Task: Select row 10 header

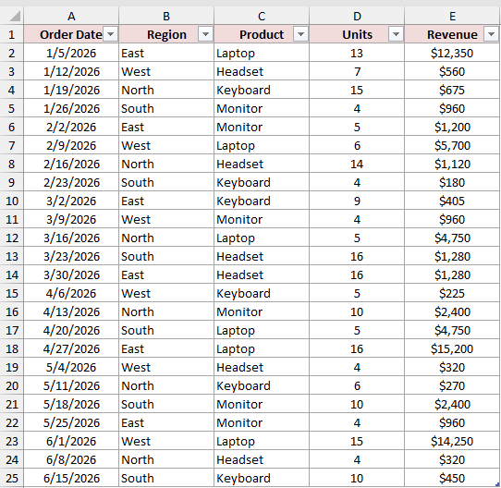Action: pyautogui.click(x=11, y=201)
